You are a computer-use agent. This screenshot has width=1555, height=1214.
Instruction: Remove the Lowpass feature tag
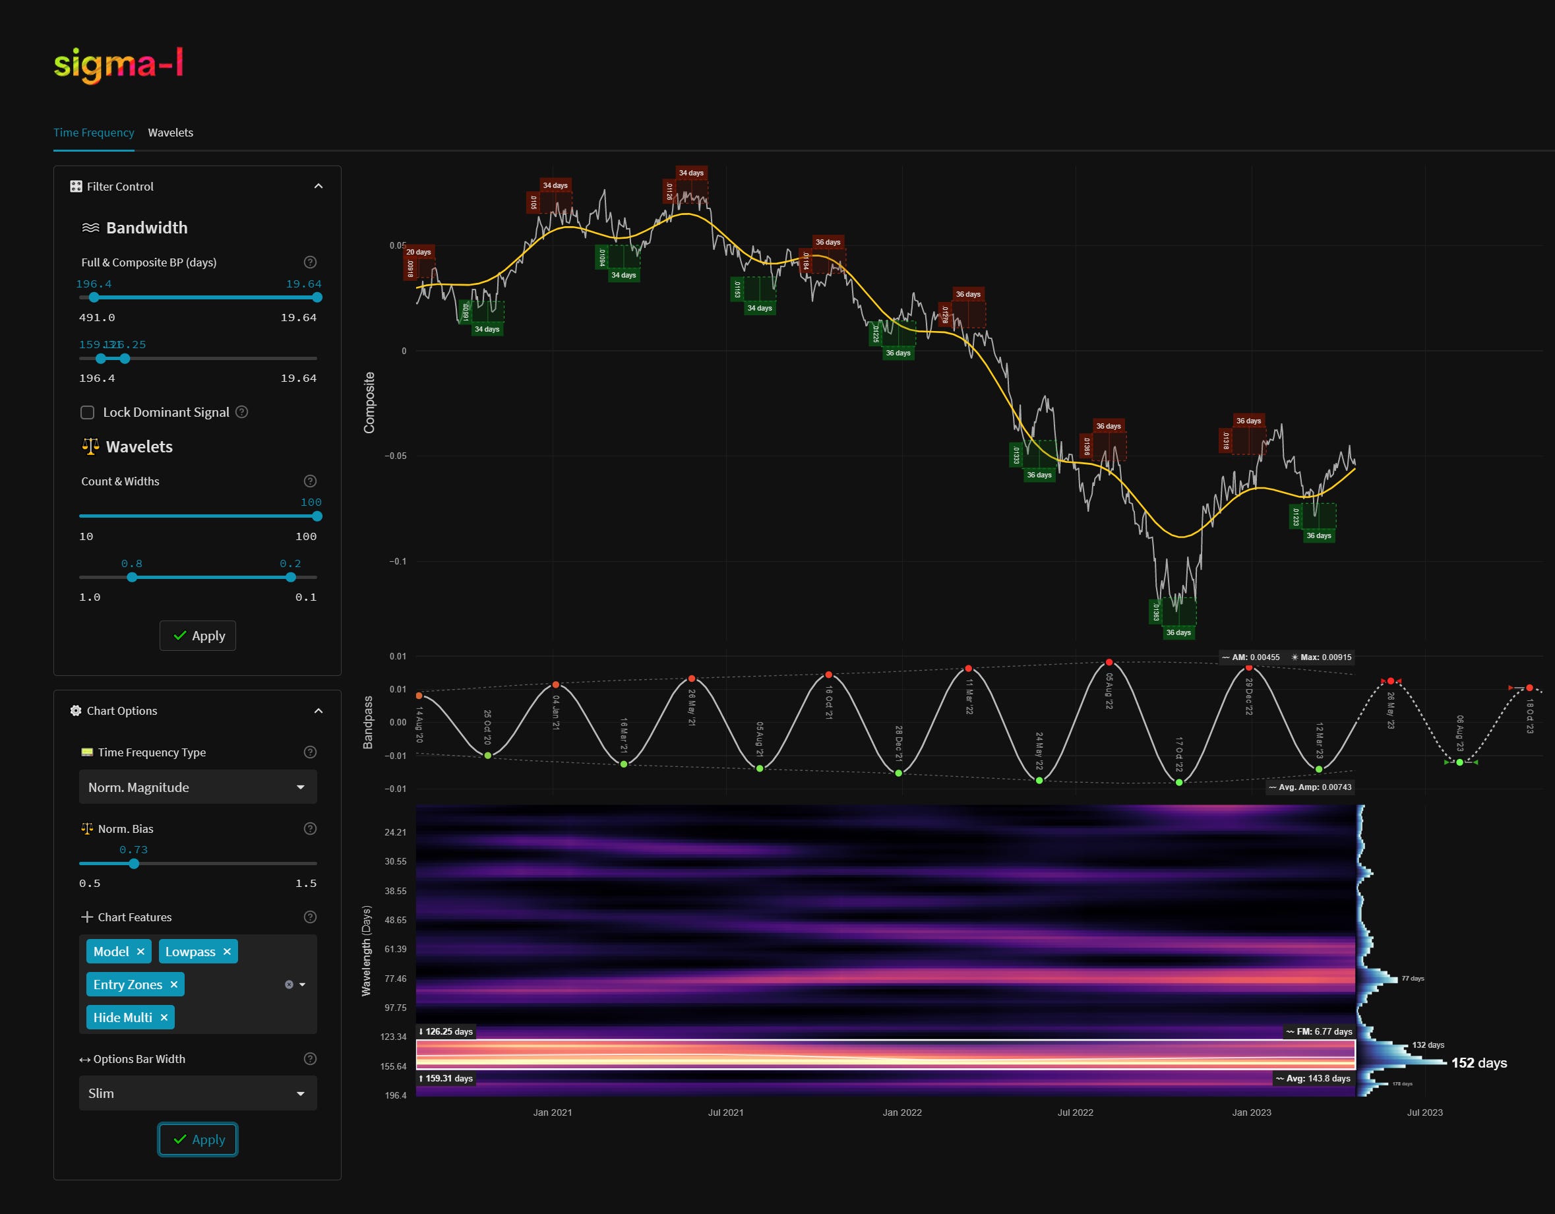point(226,952)
